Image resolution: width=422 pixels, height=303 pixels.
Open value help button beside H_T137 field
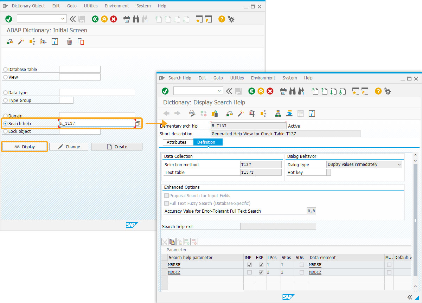pos(138,123)
